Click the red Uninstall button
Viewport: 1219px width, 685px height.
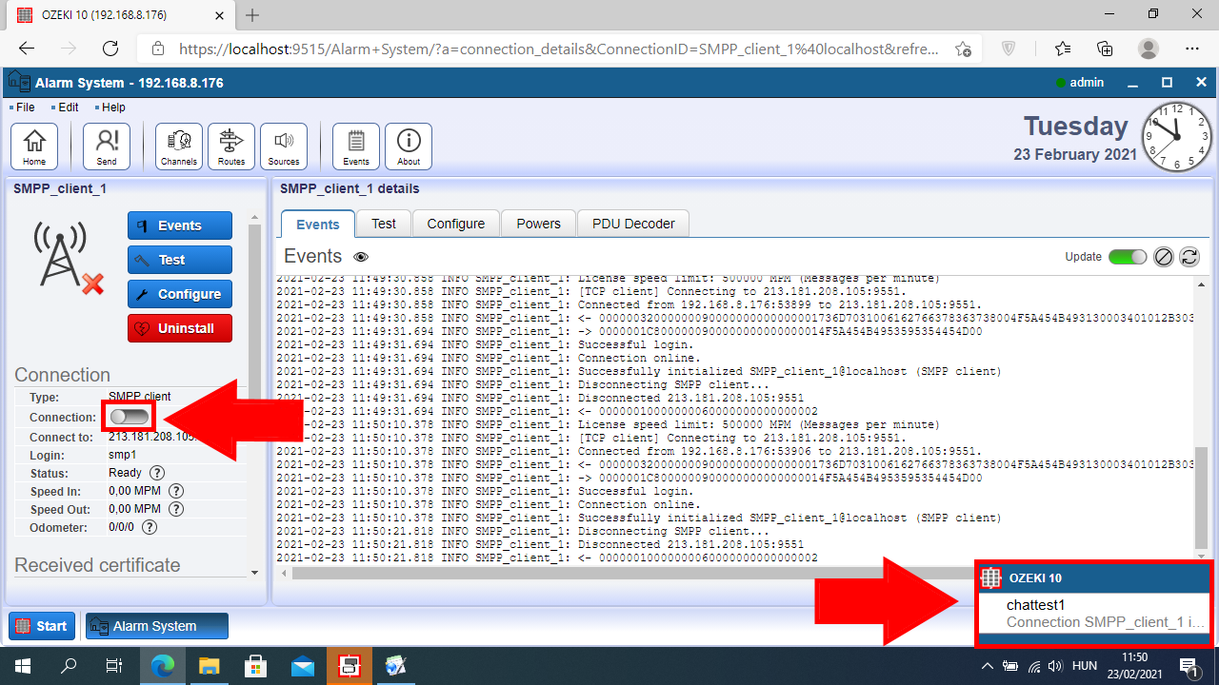tap(180, 328)
